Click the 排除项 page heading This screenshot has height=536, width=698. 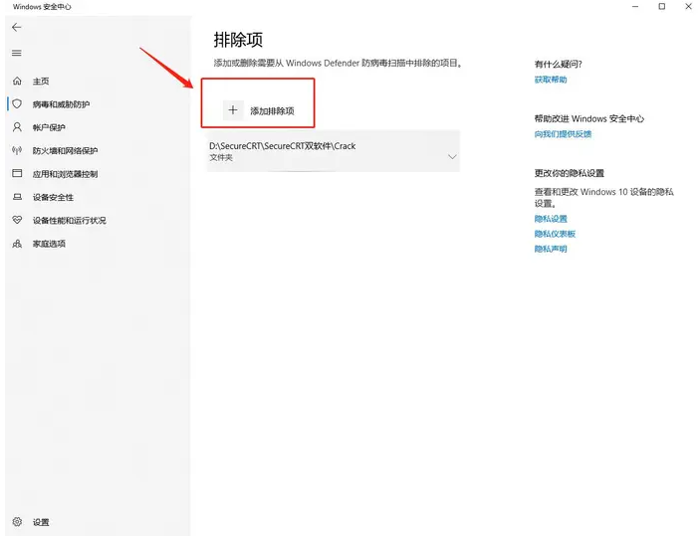[238, 40]
